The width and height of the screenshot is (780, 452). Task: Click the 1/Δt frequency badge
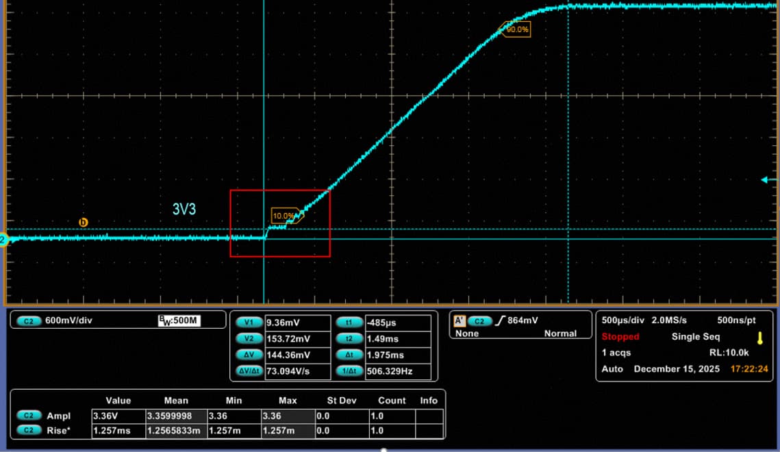[349, 372]
